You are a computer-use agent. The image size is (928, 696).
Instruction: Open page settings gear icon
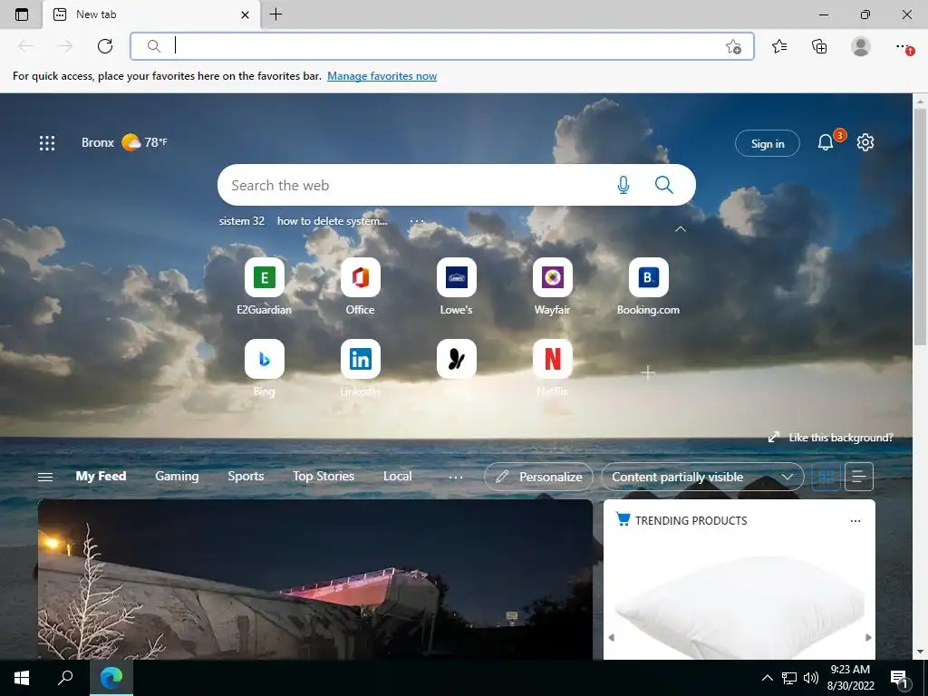pyautogui.click(x=865, y=142)
